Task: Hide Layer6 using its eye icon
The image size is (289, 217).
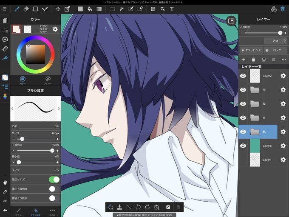Action: (243, 146)
